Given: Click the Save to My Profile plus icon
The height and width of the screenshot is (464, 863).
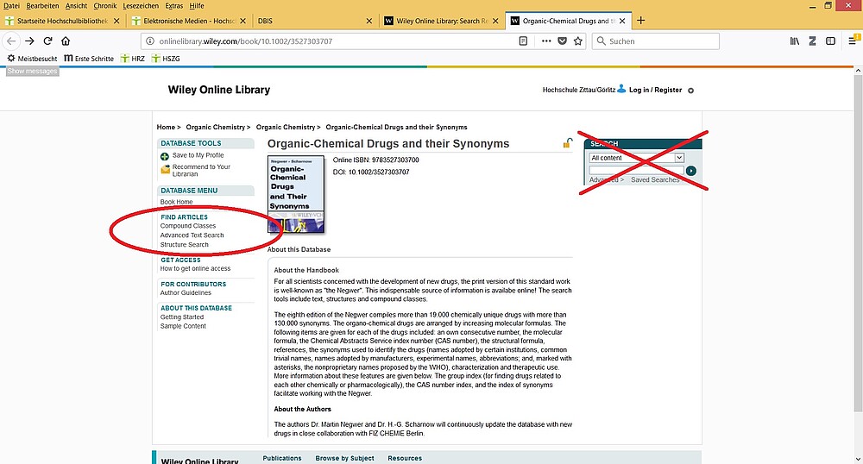Looking at the screenshot, I should tap(165, 156).
